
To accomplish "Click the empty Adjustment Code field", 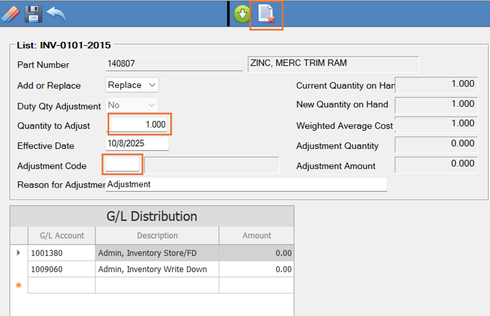I will [x=122, y=165].
